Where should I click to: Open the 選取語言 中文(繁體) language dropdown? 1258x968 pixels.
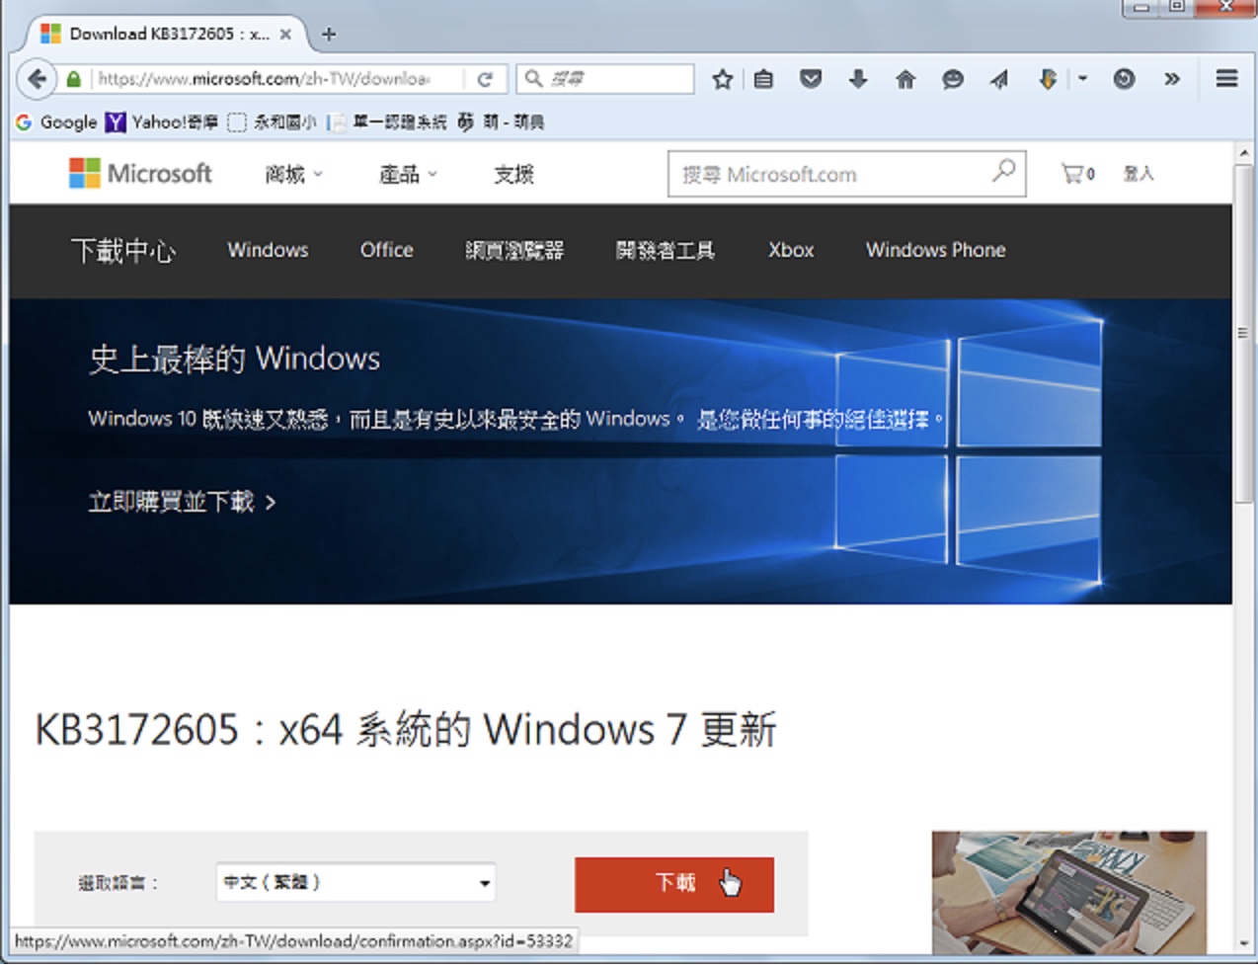pos(355,882)
